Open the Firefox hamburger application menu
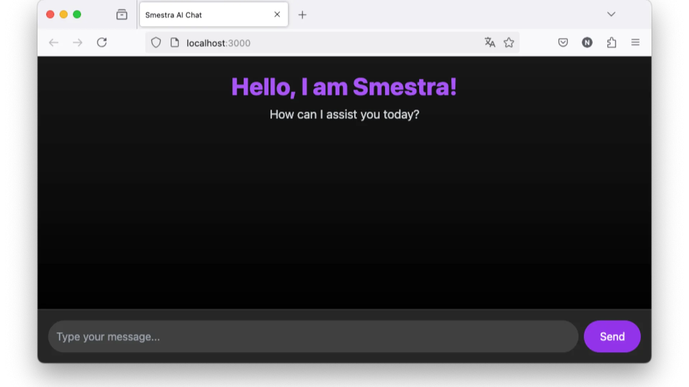The height and width of the screenshot is (387, 689). (635, 43)
